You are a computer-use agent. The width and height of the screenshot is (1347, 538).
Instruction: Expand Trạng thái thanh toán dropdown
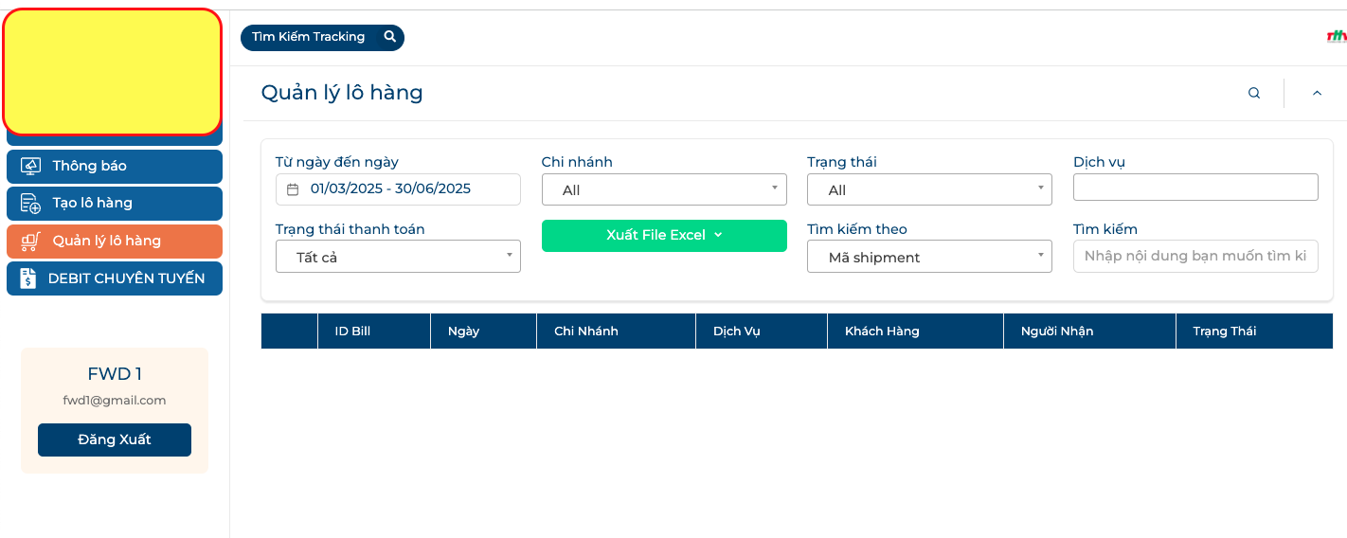[x=398, y=257]
